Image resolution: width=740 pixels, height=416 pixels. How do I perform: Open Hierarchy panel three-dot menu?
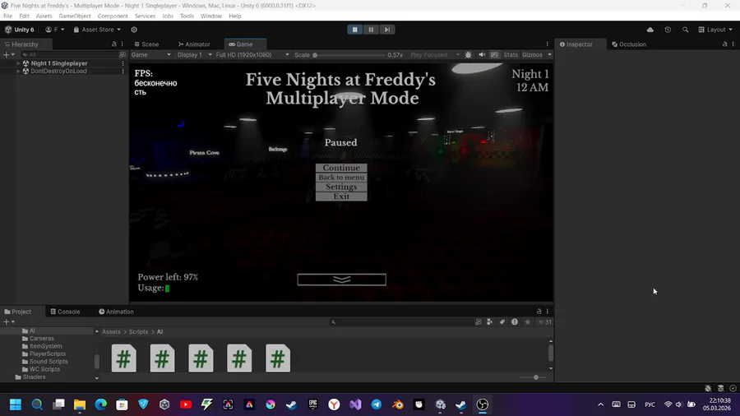[x=123, y=44]
